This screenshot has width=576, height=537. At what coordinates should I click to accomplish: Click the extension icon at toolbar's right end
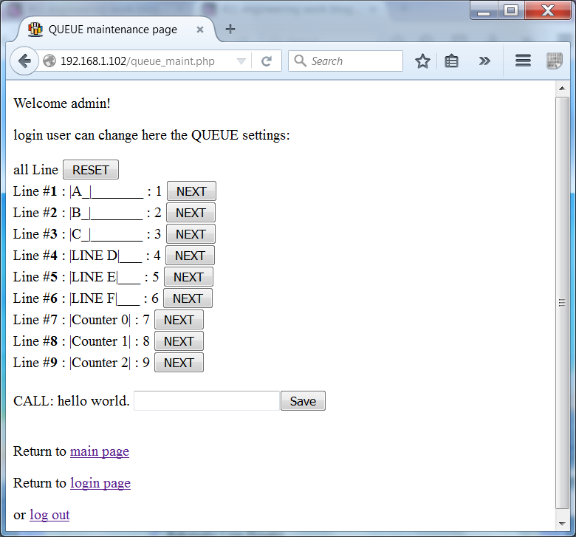click(x=554, y=61)
